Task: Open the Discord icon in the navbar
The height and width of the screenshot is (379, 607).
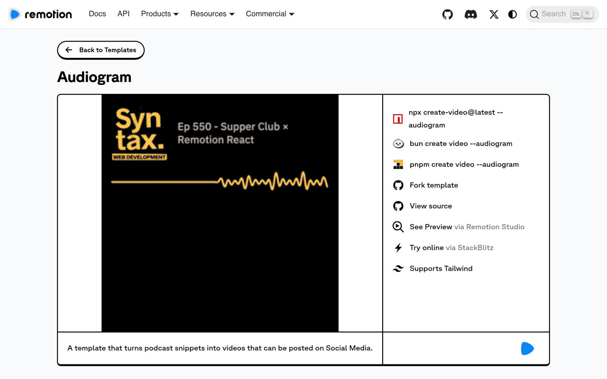Action: coord(471,14)
